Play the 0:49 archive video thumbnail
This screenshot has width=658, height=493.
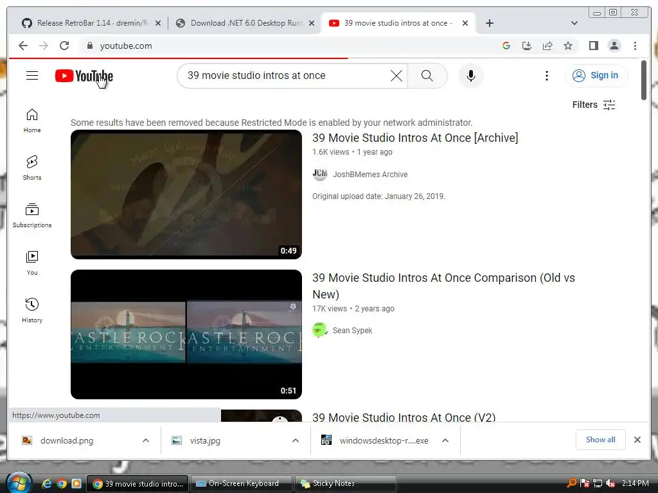pos(186,195)
